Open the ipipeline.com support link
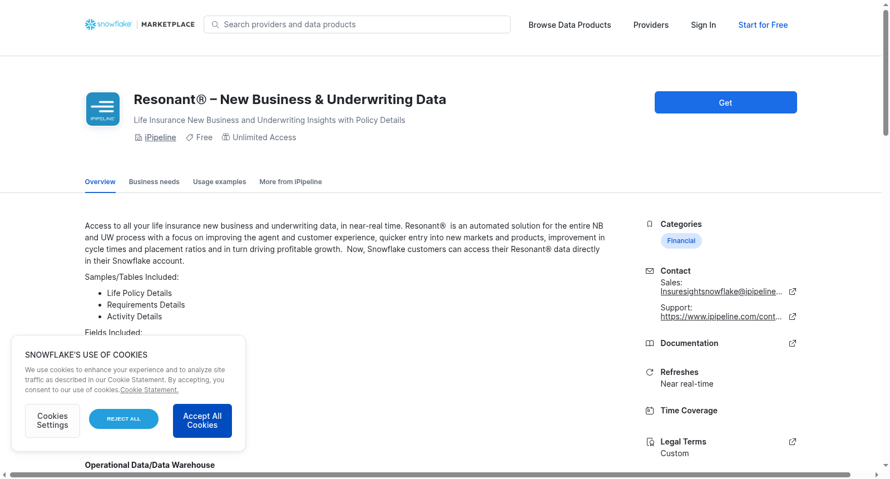This screenshot has height=479, width=890. pyautogui.click(x=721, y=317)
